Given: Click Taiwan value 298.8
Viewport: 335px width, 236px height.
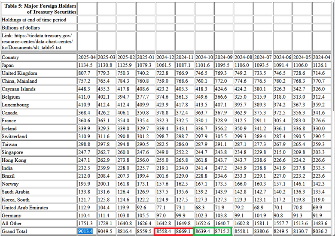Looking at the screenshot, I should 84,144.
